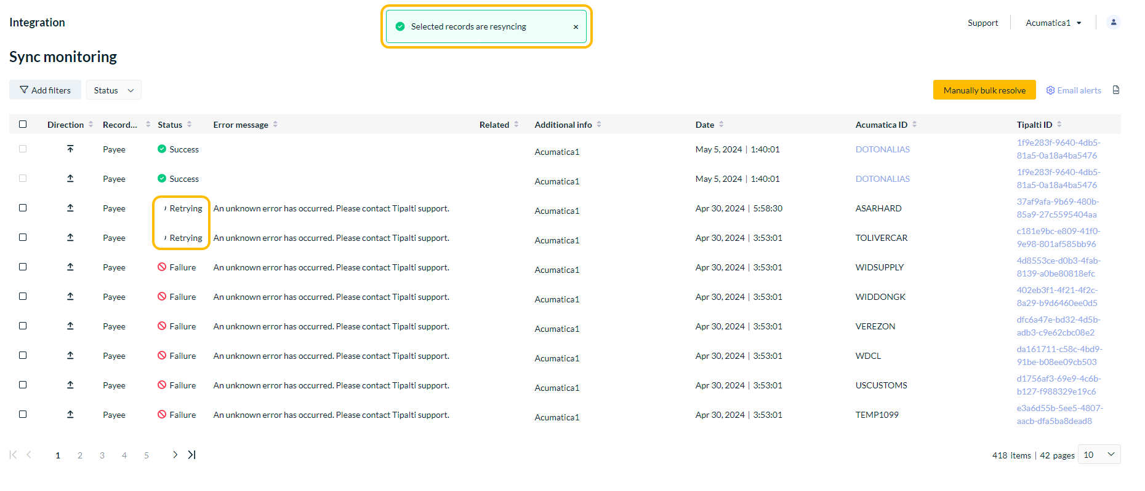Open the Status filter dropdown

pos(114,90)
